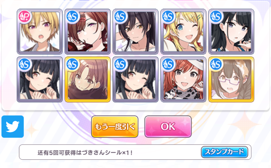Click the はづきさんシール progress message bar

click(135, 152)
